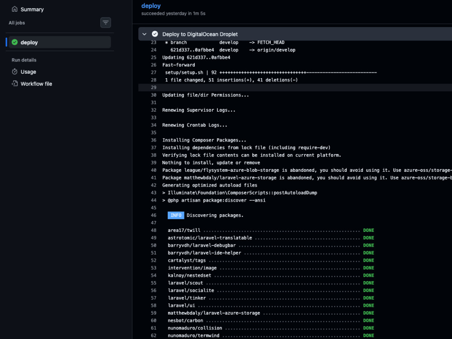Open the jobs filter button
The width and height of the screenshot is (452, 339).
(x=105, y=23)
